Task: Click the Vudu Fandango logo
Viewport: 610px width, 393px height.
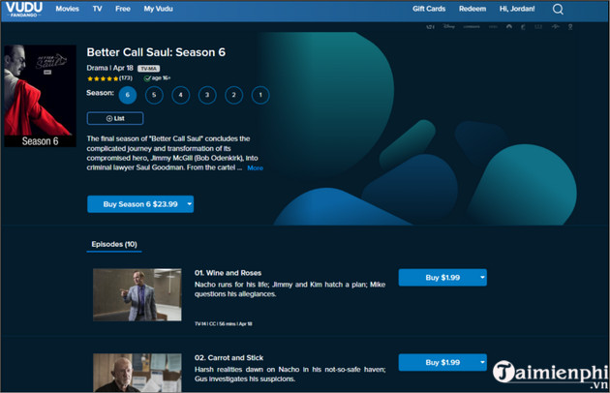Action: [24, 10]
